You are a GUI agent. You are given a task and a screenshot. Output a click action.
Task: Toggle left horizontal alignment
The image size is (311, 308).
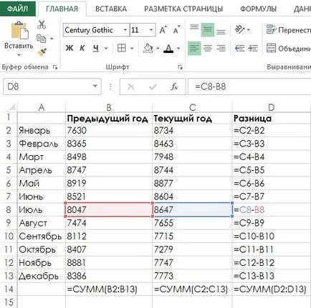(194, 49)
